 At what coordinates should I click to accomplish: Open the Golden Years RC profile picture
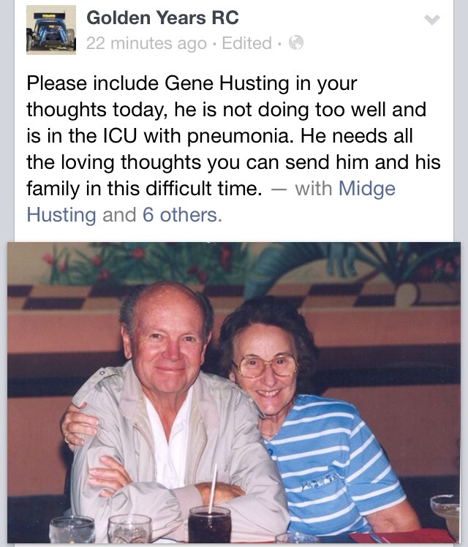[x=51, y=30]
